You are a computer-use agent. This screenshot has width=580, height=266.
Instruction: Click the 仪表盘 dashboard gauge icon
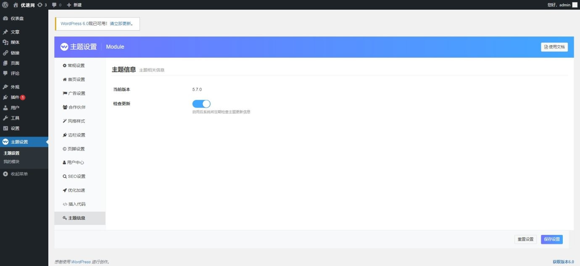pyautogui.click(x=5, y=18)
